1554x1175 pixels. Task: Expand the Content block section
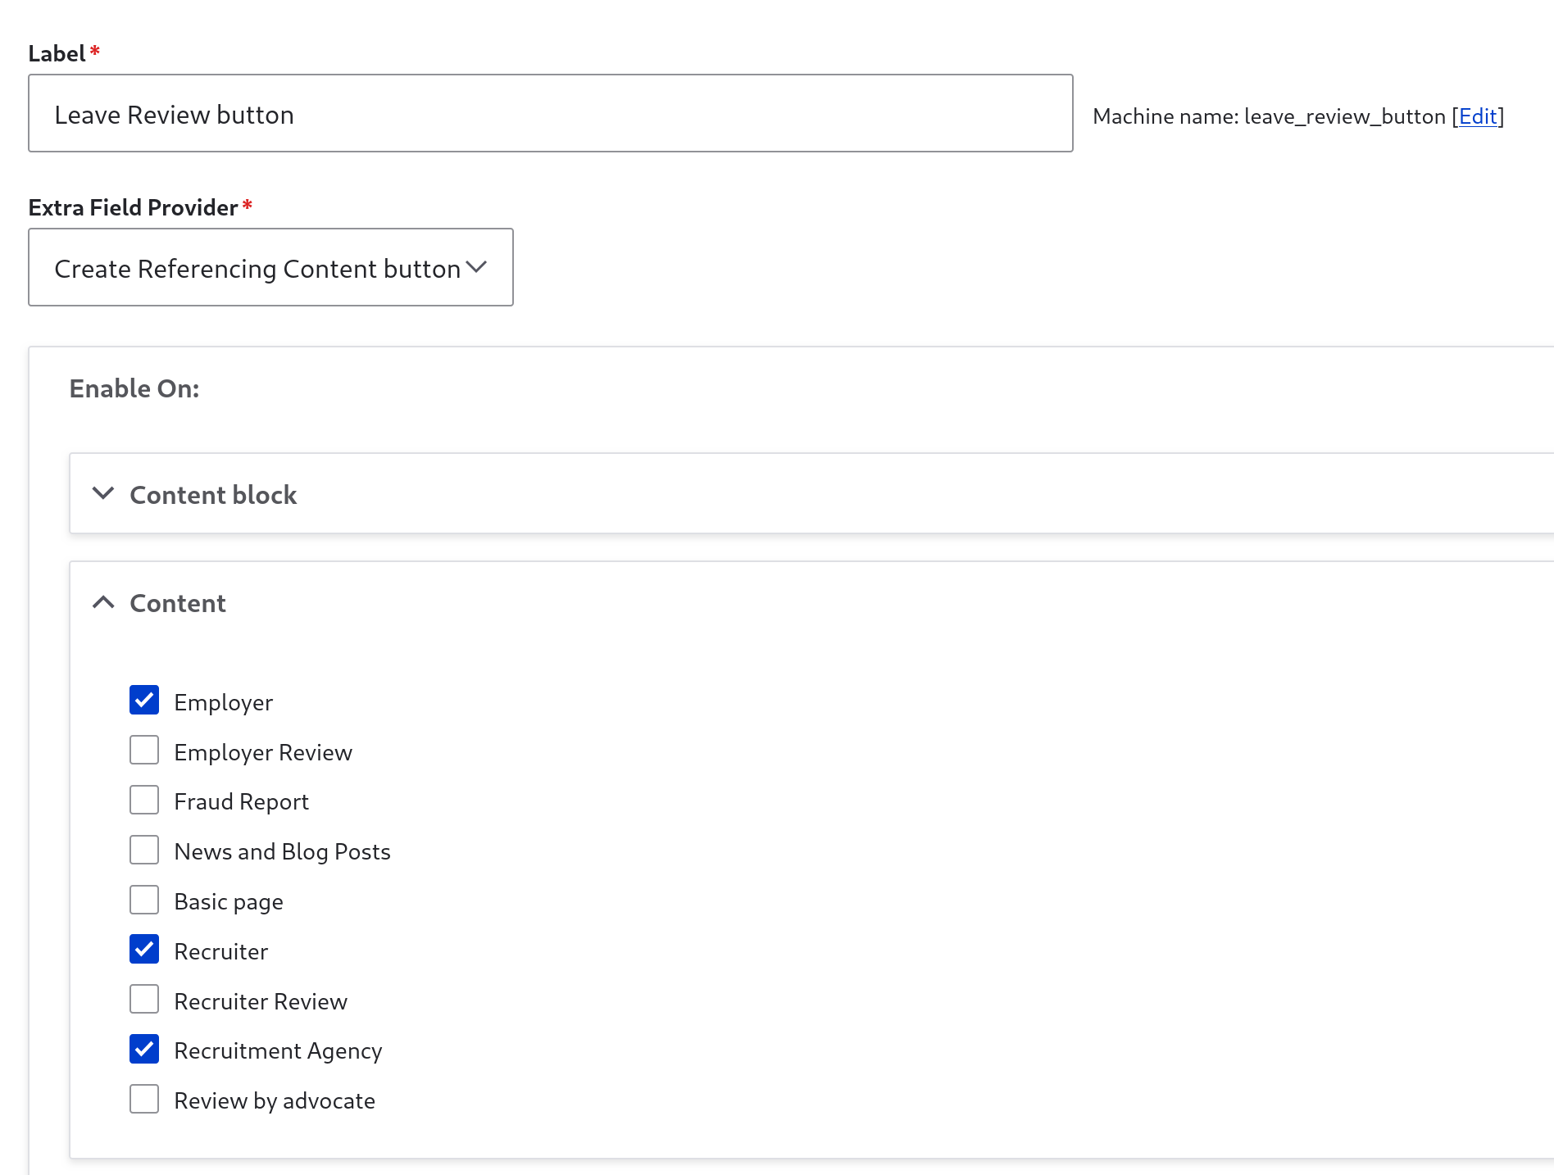[x=811, y=494]
